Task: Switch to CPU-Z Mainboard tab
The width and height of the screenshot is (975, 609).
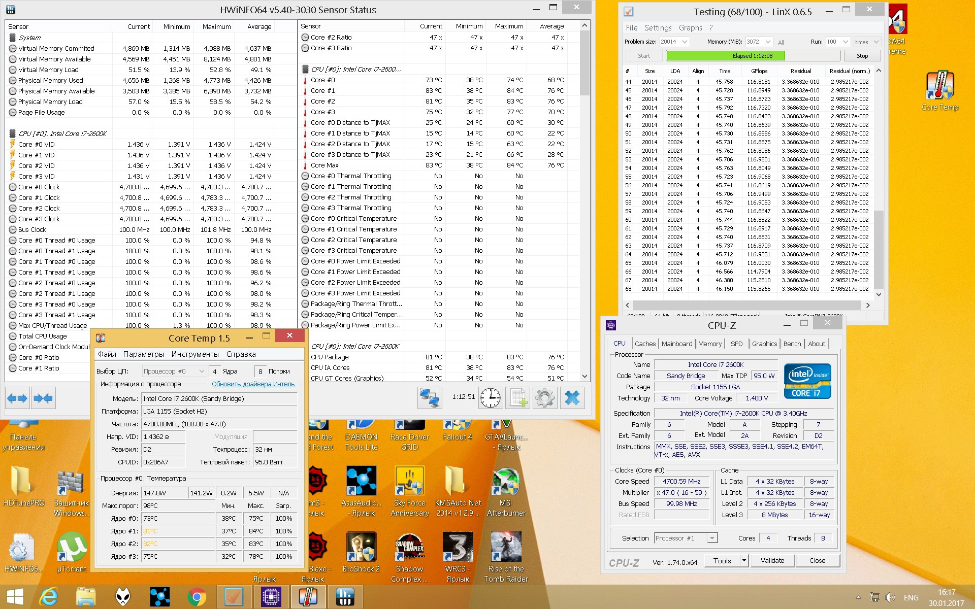Action: pos(677,344)
